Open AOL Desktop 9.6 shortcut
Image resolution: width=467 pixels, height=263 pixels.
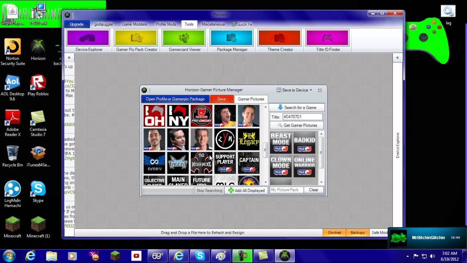pos(12,88)
